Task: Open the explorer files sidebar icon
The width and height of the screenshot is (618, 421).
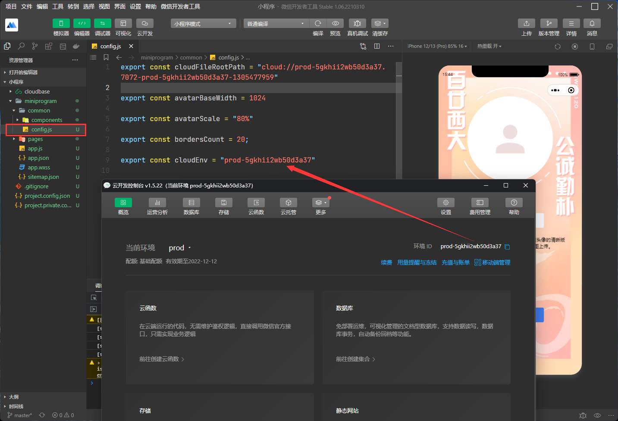Action: [7, 46]
